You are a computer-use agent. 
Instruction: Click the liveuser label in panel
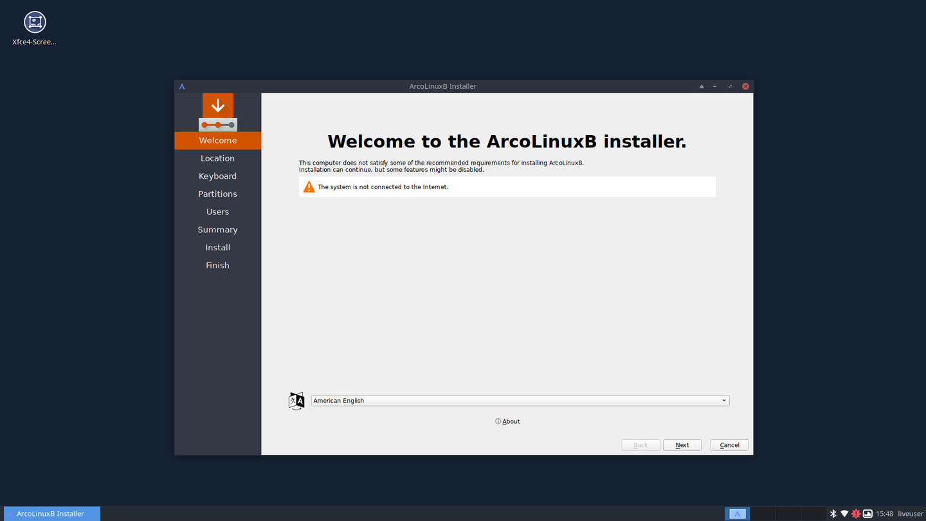910,514
